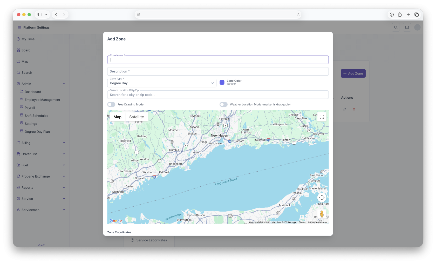
Task: Click the Zone Color purple swatch
Action: point(222,82)
